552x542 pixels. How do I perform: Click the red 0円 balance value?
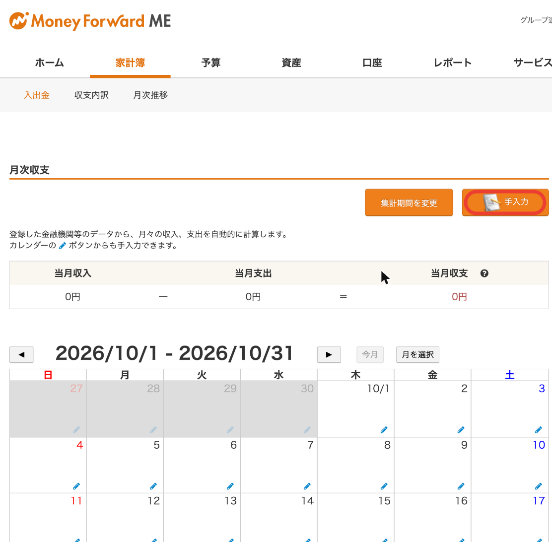coord(459,297)
